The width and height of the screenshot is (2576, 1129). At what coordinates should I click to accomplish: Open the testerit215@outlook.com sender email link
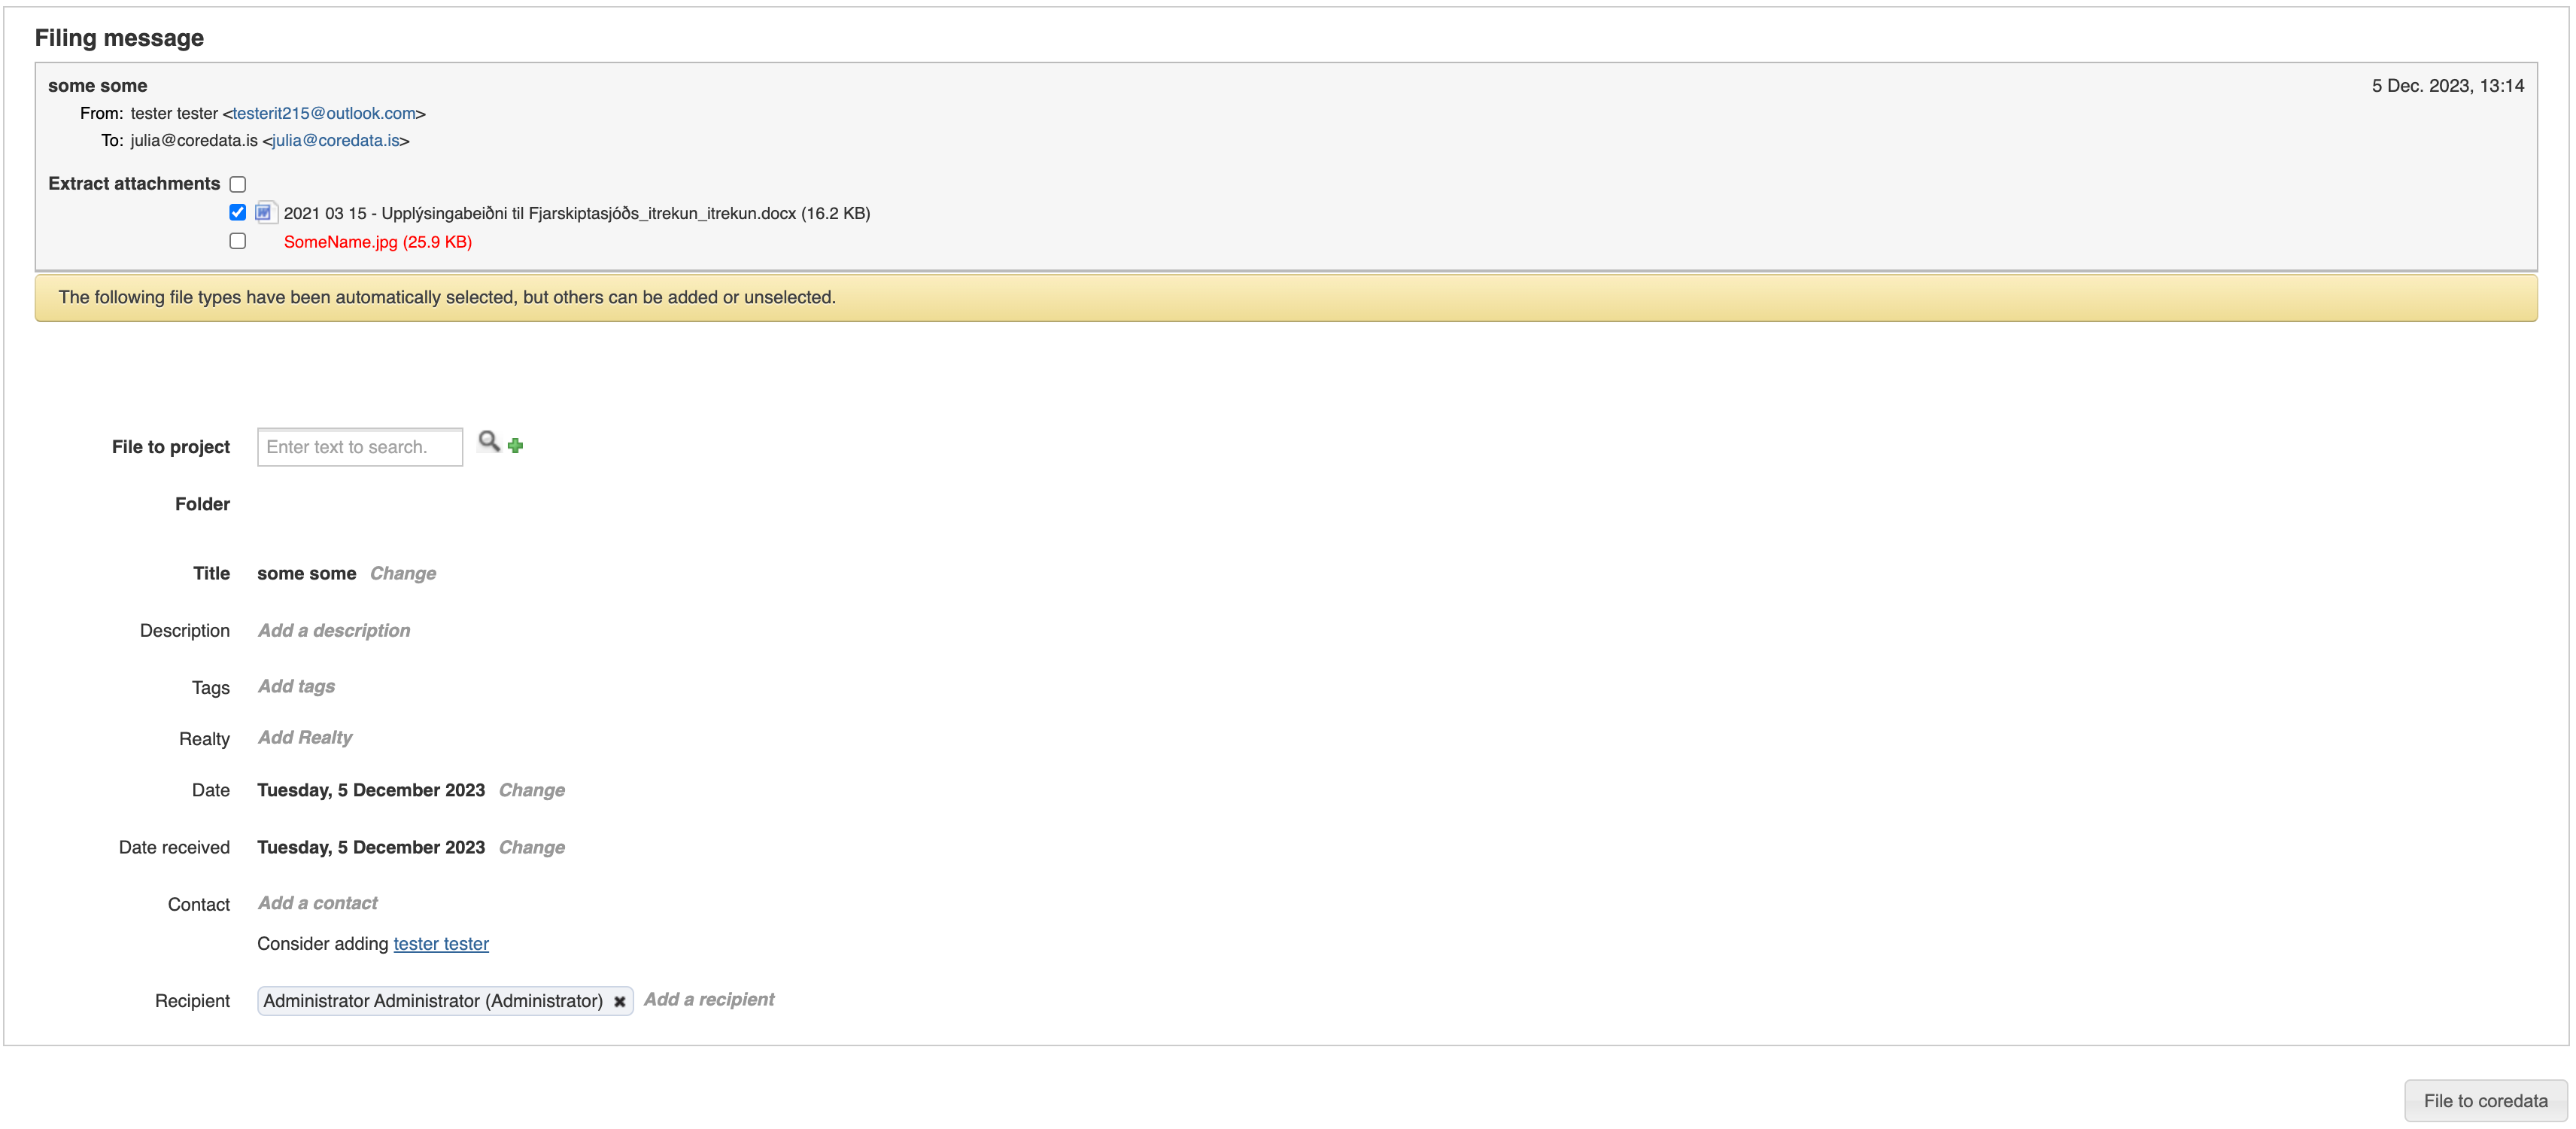pyautogui.click(x=324, y=113)
